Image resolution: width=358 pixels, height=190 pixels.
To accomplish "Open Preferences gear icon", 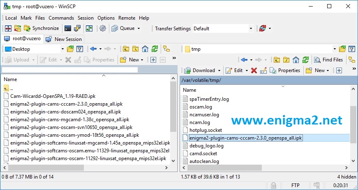I will click(103, 28).
